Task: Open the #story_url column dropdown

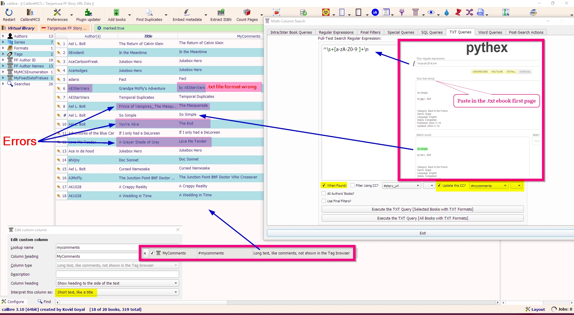Action: (402, 186)
